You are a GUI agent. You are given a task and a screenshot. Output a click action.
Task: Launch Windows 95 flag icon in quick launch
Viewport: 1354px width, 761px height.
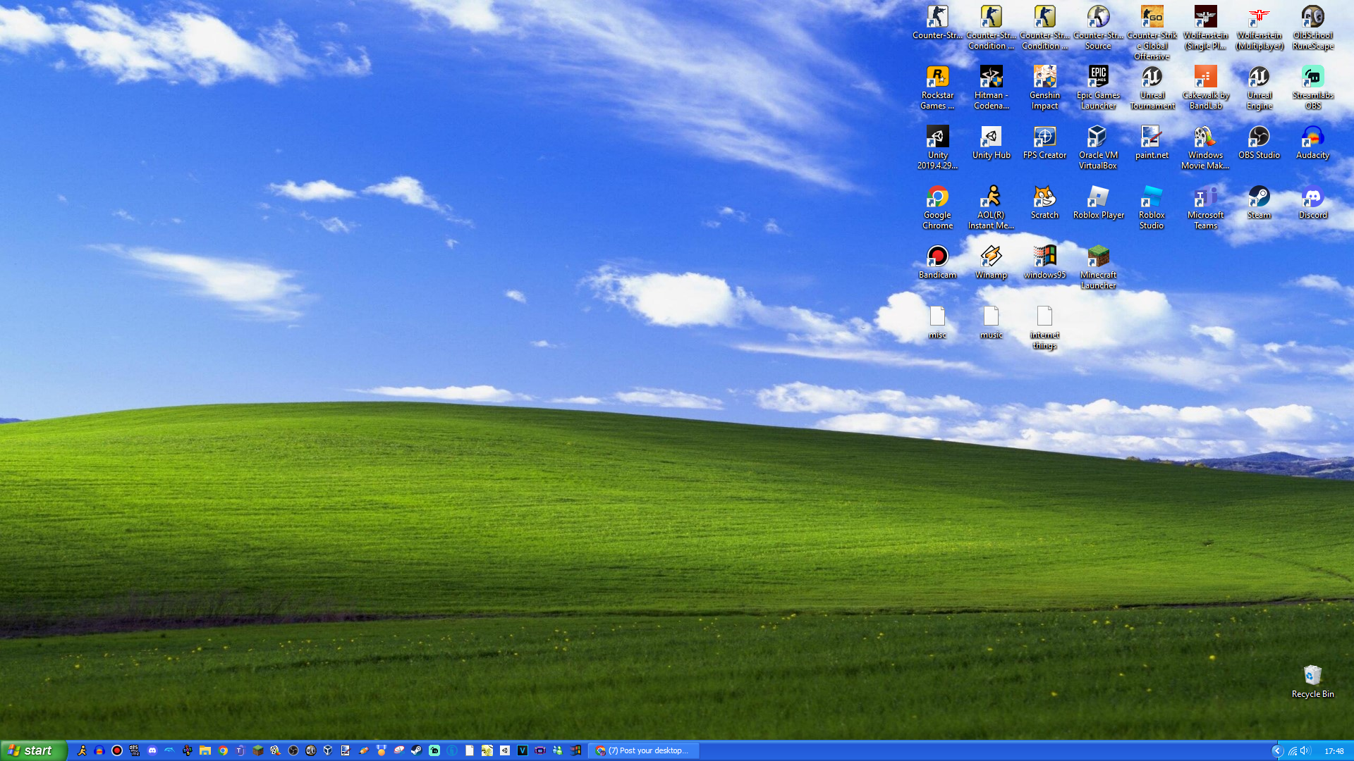tap(575, 750)
